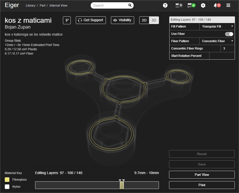The width and height of the screenshot is (239, 193).
Task: Click the Part View button
Action: coord(202,175)
